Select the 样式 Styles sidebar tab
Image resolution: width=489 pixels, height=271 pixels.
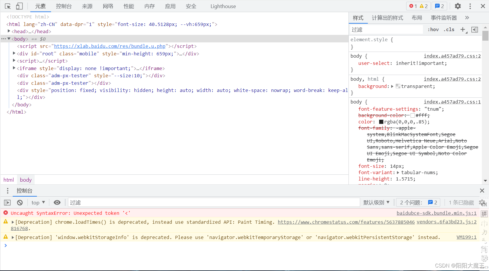tap(358, 18)
